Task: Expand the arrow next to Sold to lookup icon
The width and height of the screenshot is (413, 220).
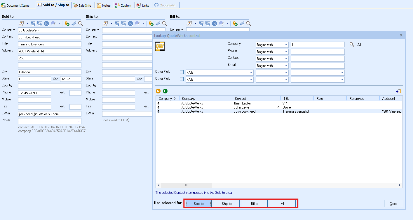Action: pos(27,24)
